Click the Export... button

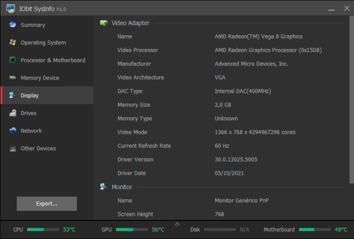pos(47,204)
